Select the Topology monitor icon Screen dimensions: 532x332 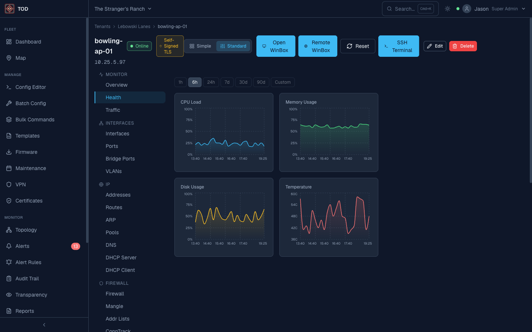pyautogui.click(x=9, y=230)
